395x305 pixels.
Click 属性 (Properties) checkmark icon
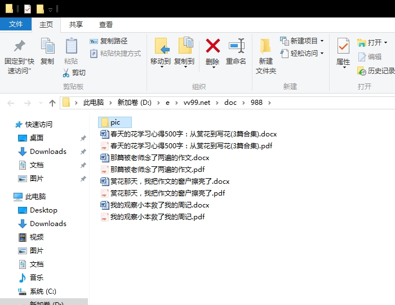[343, 46]
